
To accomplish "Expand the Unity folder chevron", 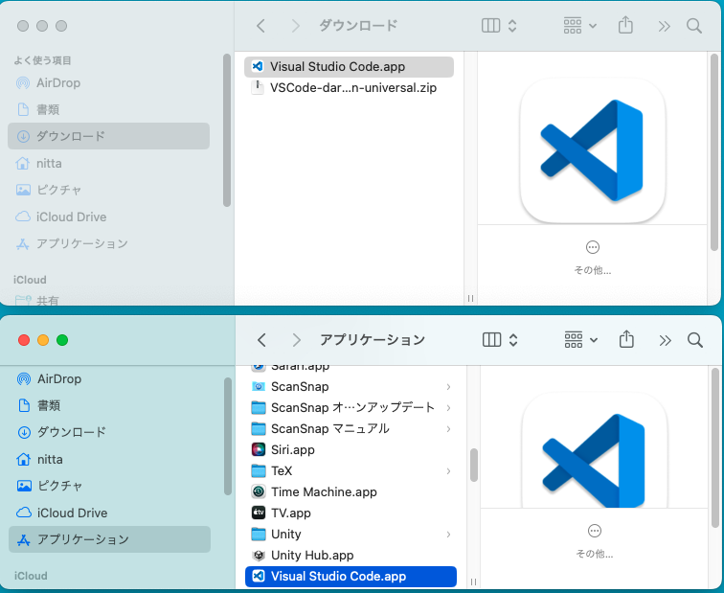I will click(x=448, y=535).
